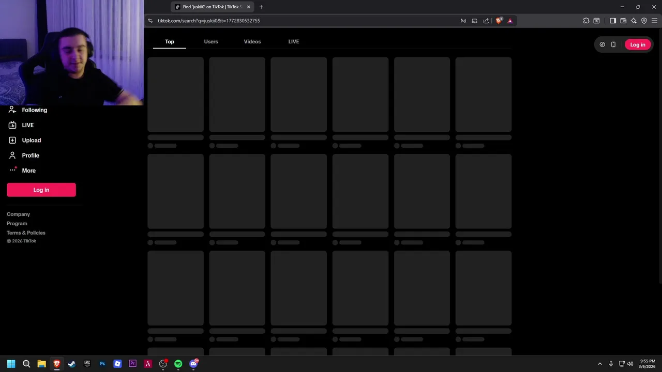Click the TikTok coin icon beside top Log in
This screenshot has height=372, width=662.
point(602,44)
